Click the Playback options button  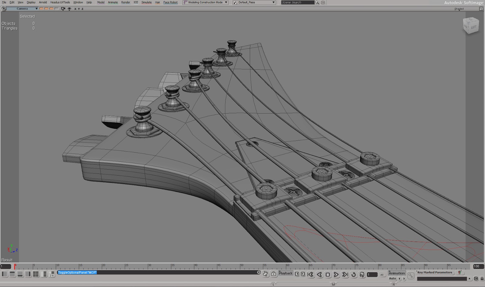tap(286, 273)
